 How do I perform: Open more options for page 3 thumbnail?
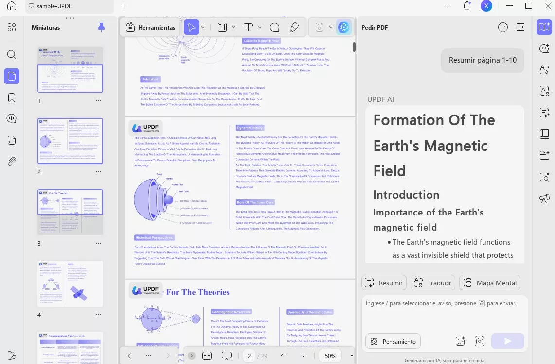point(99,243)
